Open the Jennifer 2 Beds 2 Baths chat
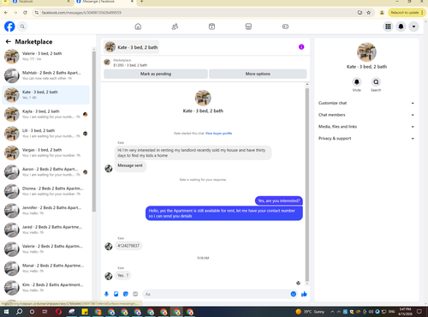428x317 pixels. pos(46,211)
